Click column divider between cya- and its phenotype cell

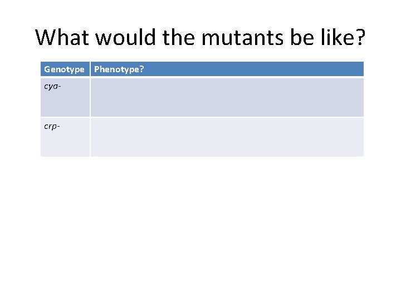point(90,97)
